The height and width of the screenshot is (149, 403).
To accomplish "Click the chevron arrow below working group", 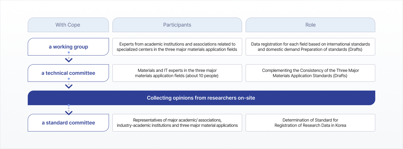I will pyautogui.click(x=69, y=60).
